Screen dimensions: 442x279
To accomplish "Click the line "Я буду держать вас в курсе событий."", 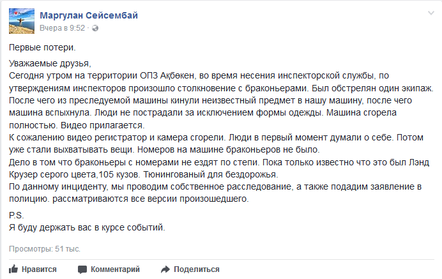I will [88, 227].
